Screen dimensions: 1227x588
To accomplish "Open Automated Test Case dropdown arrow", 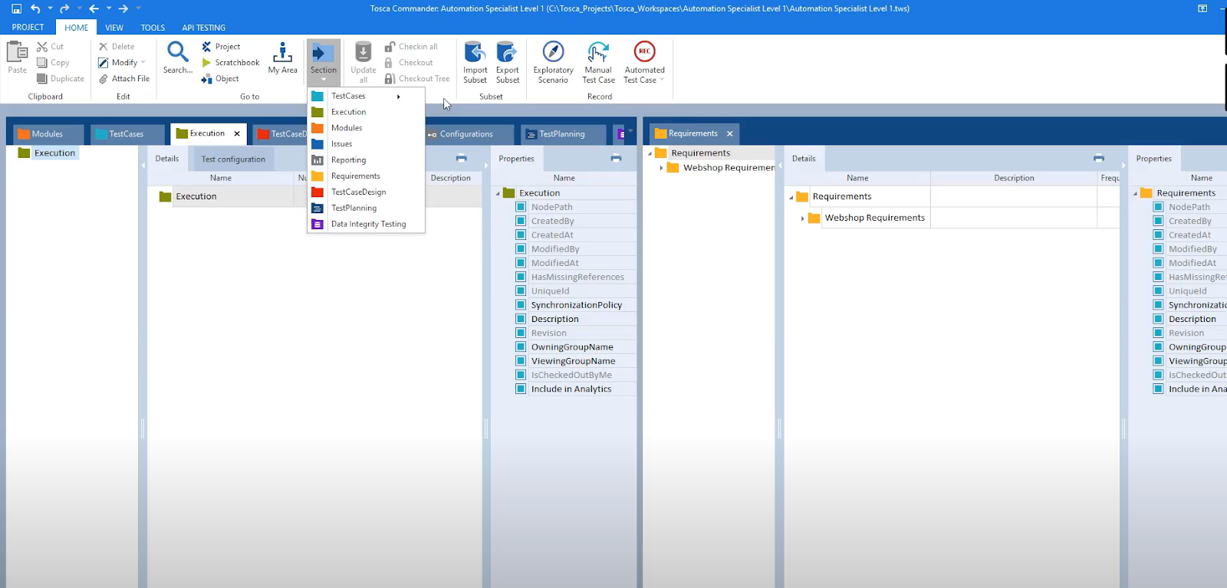I will [662, 80].
